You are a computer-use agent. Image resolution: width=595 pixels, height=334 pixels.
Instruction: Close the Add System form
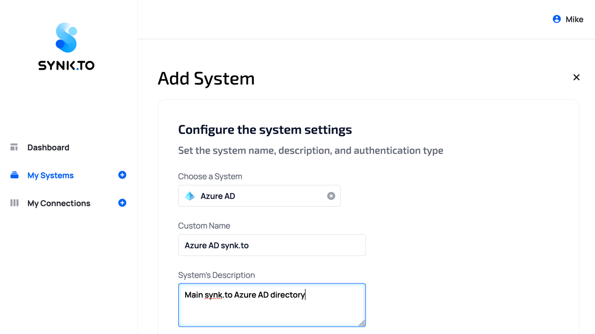point(576,78)
